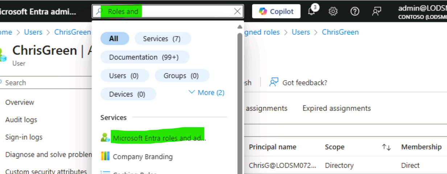Open Diagnose and solve problems
Image resolution: width=447 pixels, height=174 pixels.
pos(48,154)
